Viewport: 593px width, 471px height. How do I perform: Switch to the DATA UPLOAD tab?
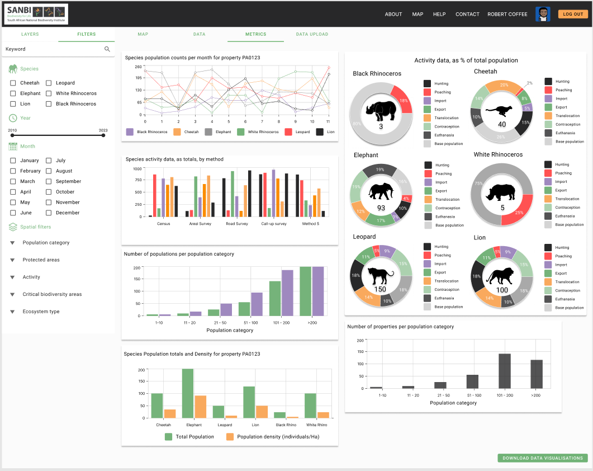click(312, 34)
